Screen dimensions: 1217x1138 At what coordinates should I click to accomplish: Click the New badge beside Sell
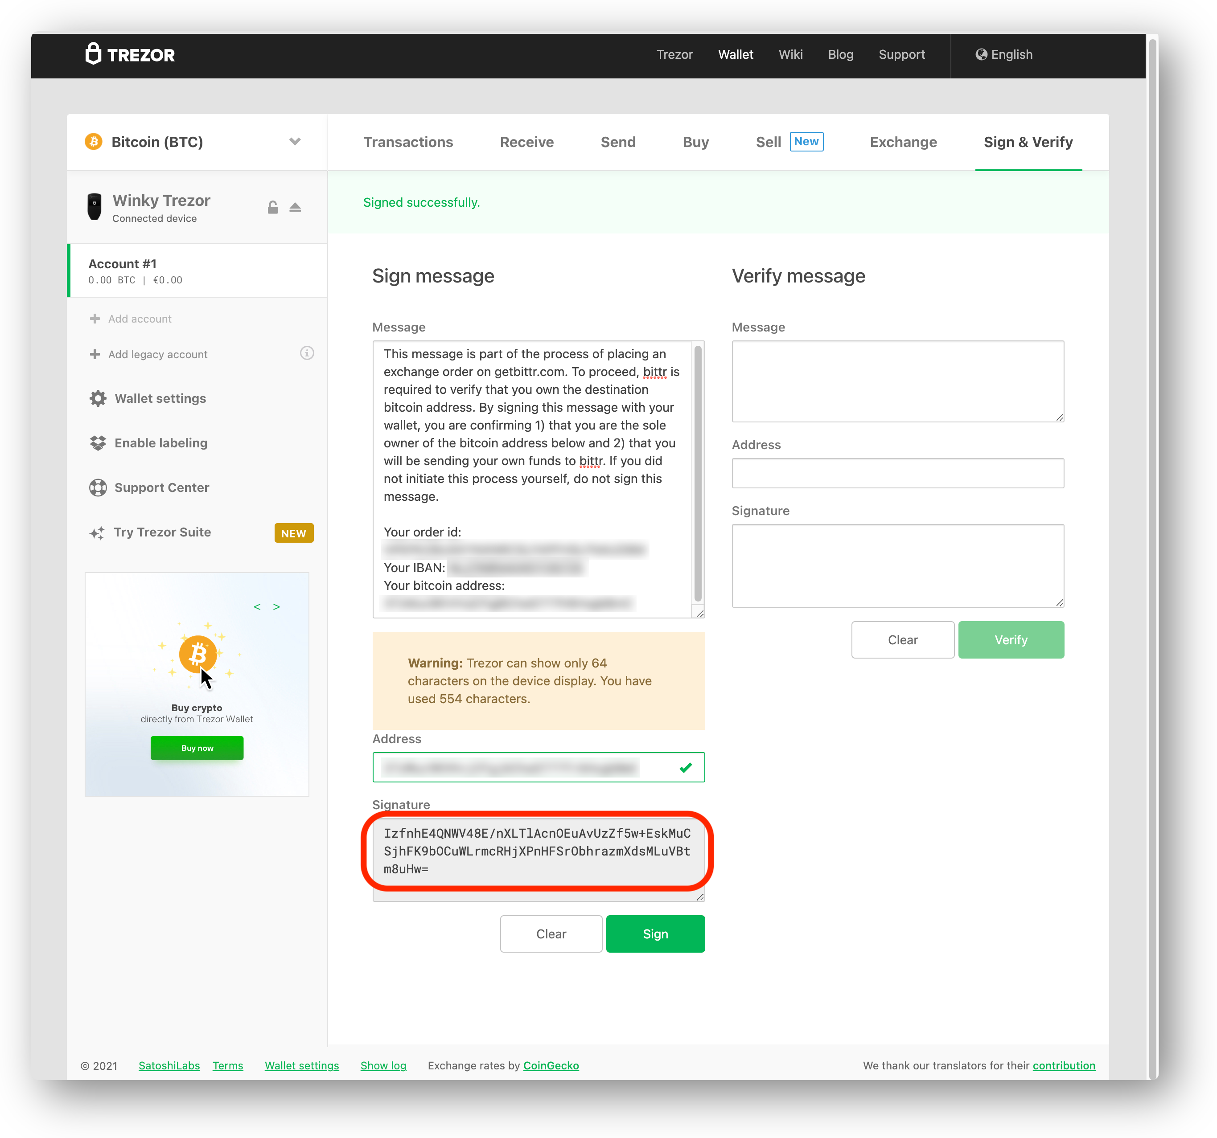806,141
